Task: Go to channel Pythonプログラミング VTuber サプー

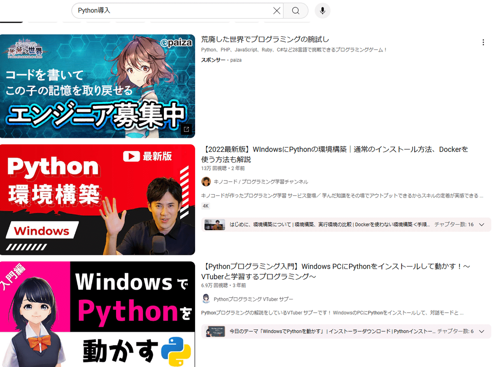Action: pyautogui.click(x=253, y=299)
